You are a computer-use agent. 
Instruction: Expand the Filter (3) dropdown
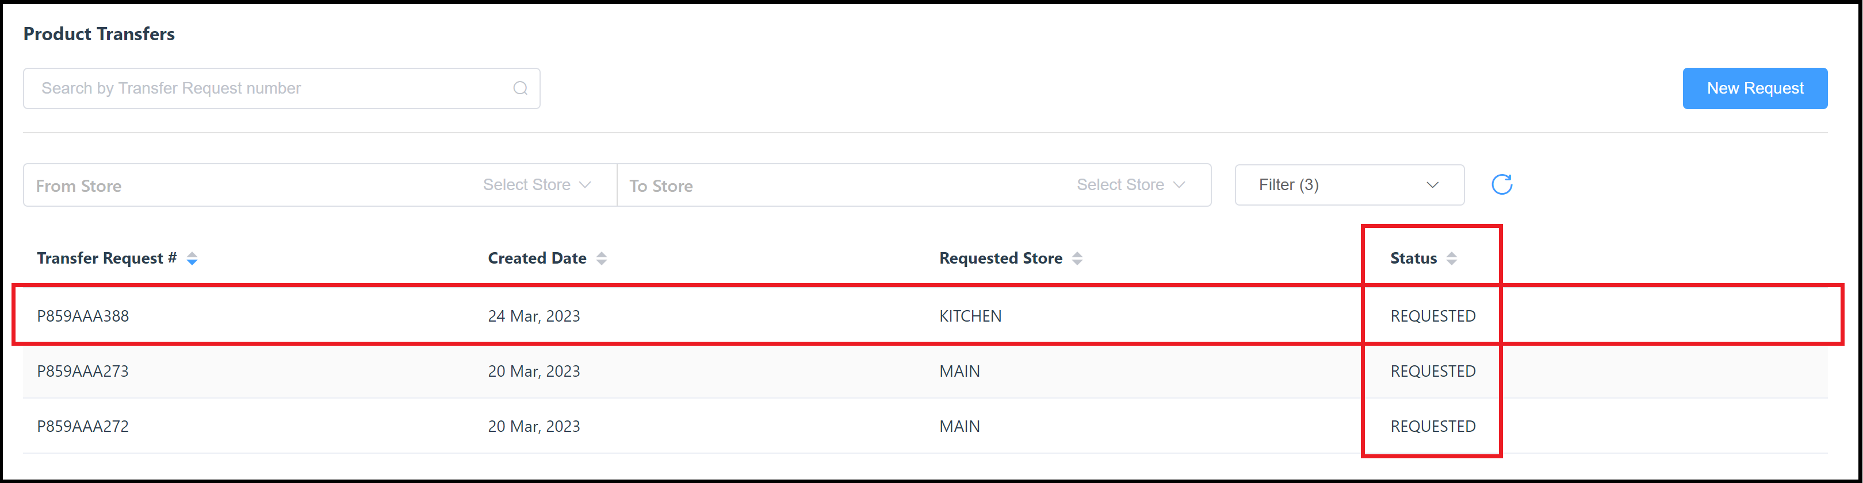point(1349,185)
